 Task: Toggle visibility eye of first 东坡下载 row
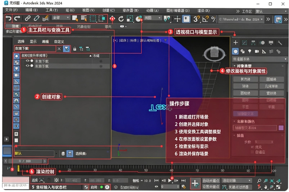pos(28,61)
